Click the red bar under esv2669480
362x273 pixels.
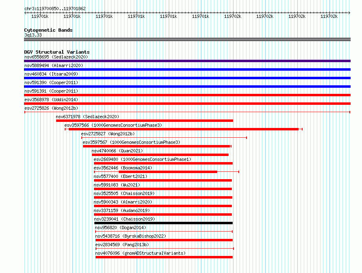point(163,163)
